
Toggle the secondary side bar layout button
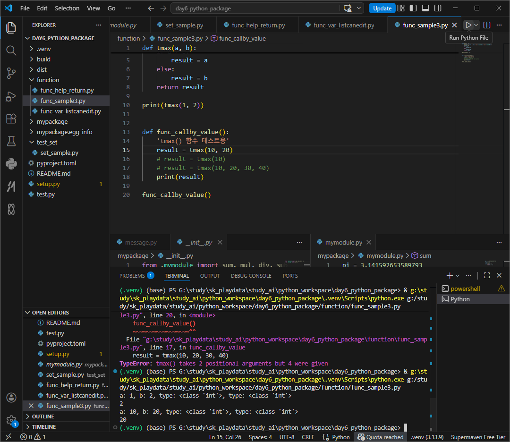coord(438,8)
